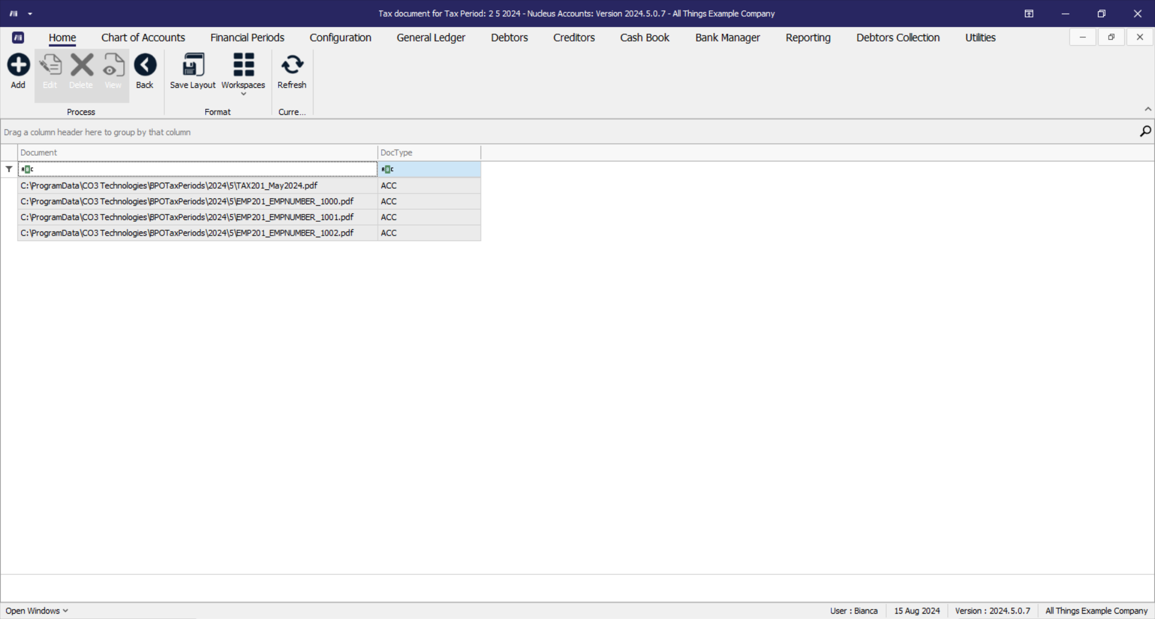1155x619 pixels.
Task: Switch to the Utilities tab
Action: tap(981, 37)
